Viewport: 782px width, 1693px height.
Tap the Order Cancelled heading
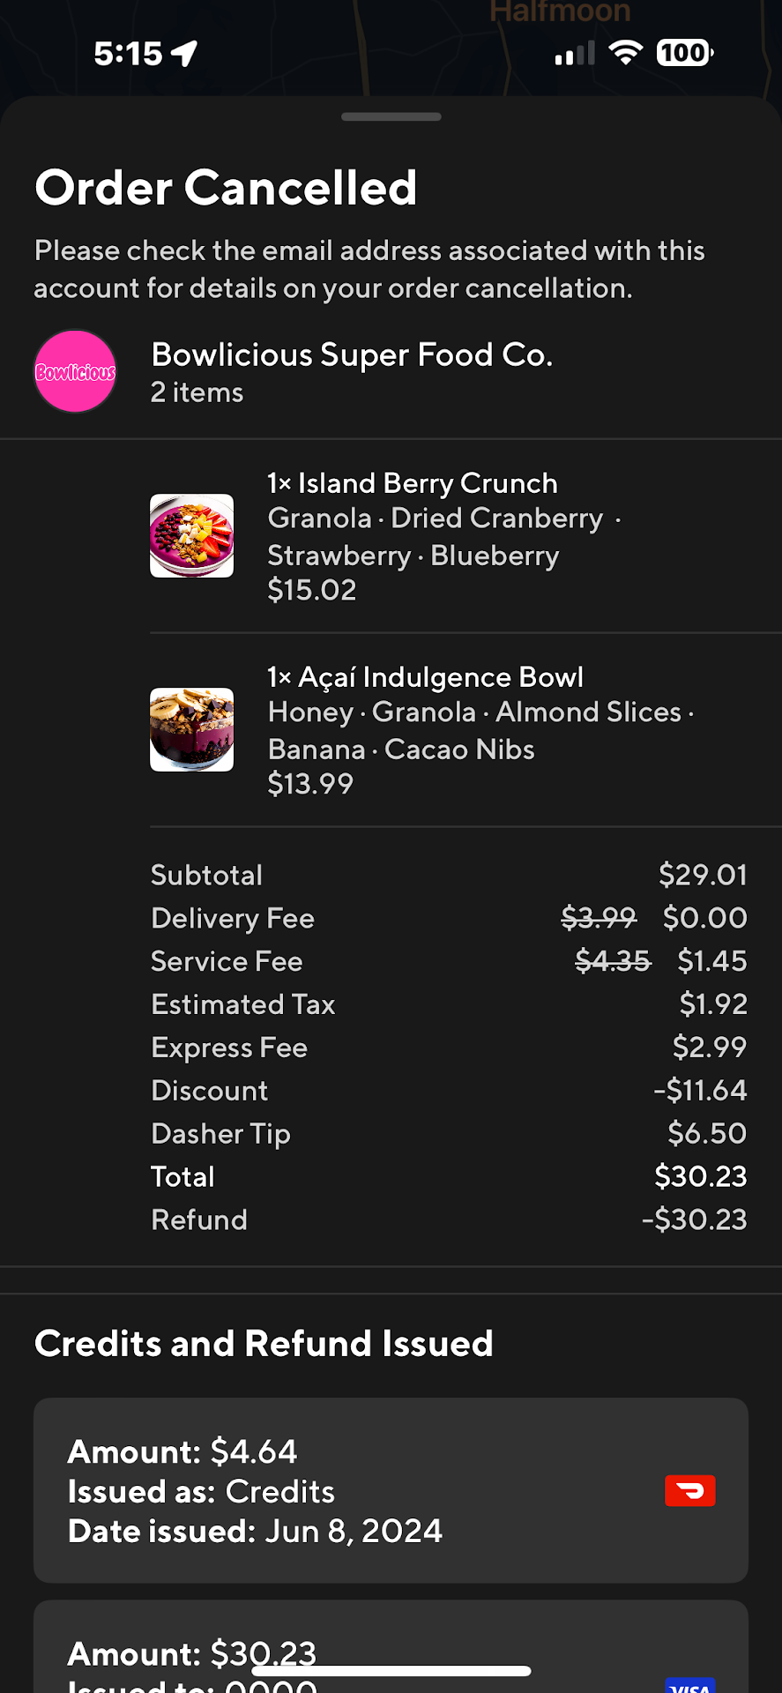coord(226,188)
